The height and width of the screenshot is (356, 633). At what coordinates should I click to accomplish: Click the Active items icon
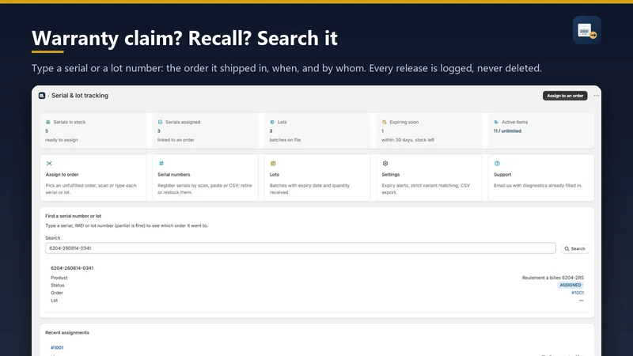point(496,122)
